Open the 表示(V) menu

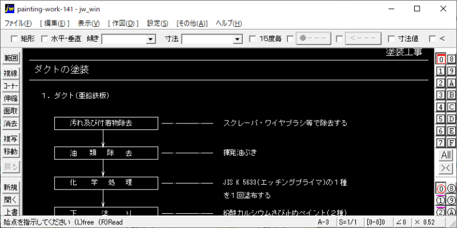coord(89,24)
